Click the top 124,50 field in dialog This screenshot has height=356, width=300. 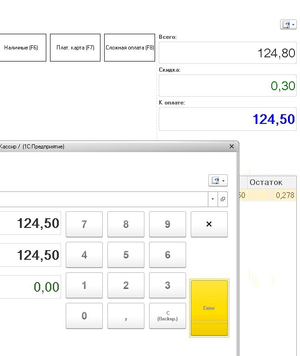click(30, 223)
